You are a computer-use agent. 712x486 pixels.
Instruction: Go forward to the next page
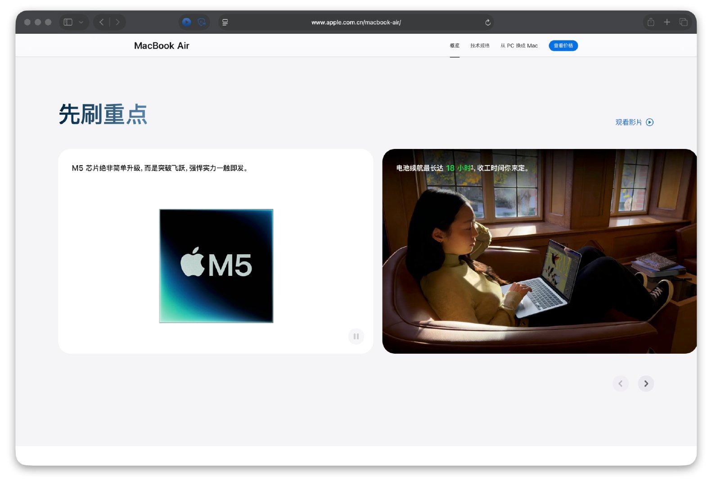pyautogui.click(x=117, y=22)
